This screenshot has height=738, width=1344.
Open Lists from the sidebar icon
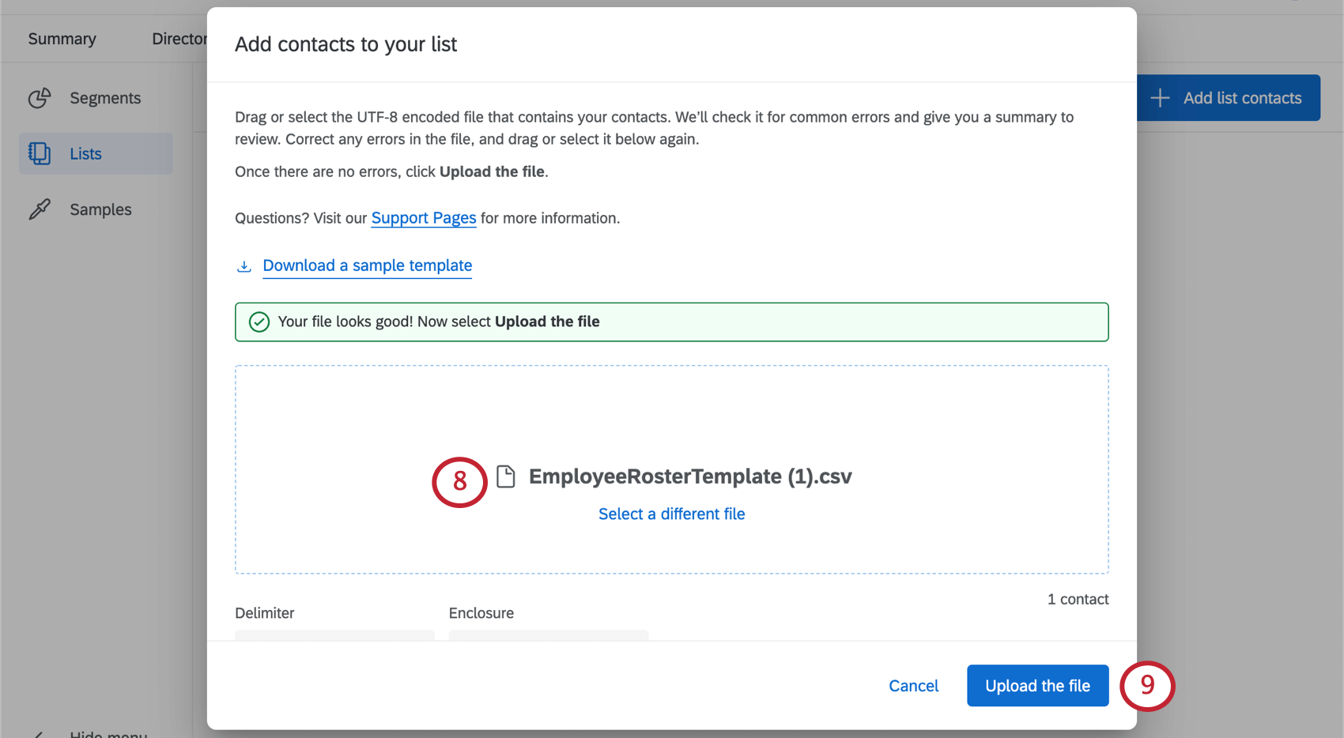coord(40,153)
